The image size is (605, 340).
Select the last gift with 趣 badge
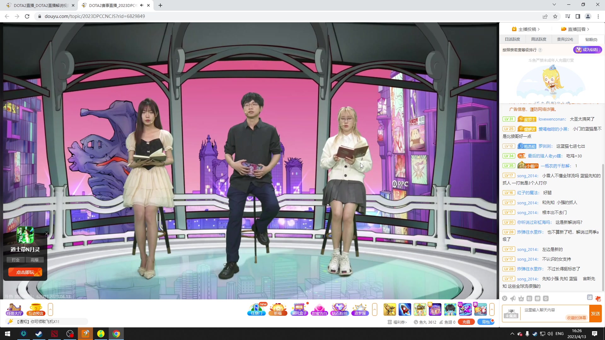(x=480, y=309)
